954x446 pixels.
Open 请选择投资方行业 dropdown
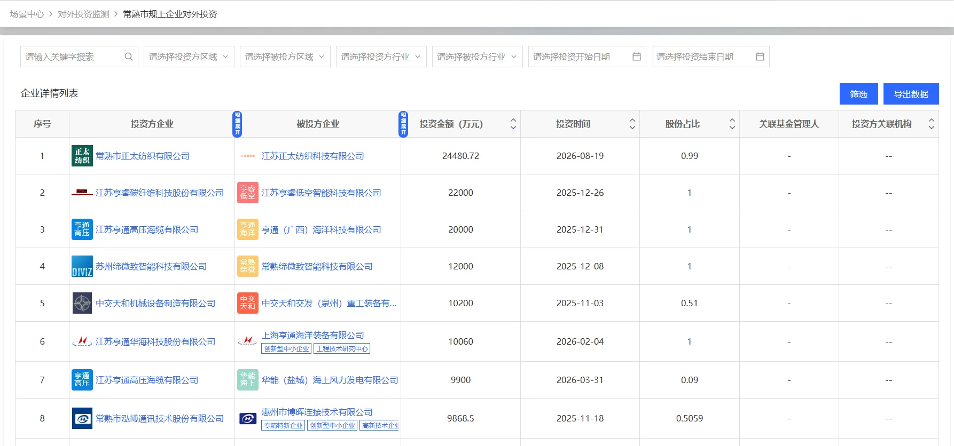pyautogui.click(x=381, y=57)
